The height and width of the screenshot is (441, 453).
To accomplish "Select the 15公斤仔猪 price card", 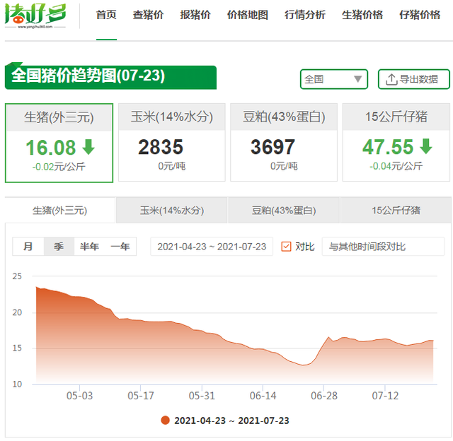I will [x=396, y=143].
